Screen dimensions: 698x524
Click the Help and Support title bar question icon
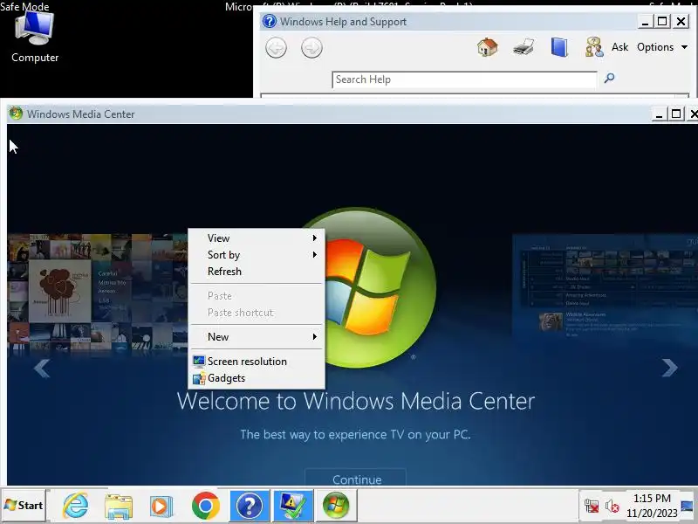pos(270,21)
